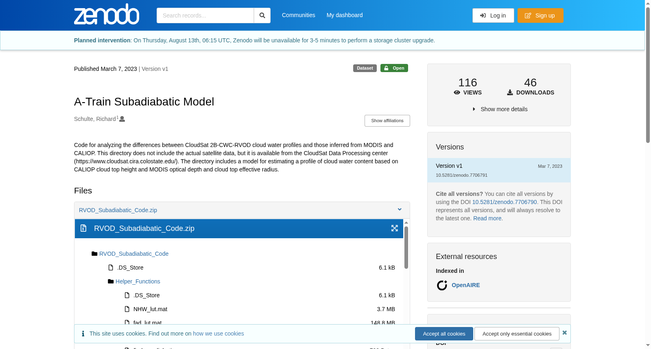
Task: Click the 3.7 MB file size
Action: point(386,309)
